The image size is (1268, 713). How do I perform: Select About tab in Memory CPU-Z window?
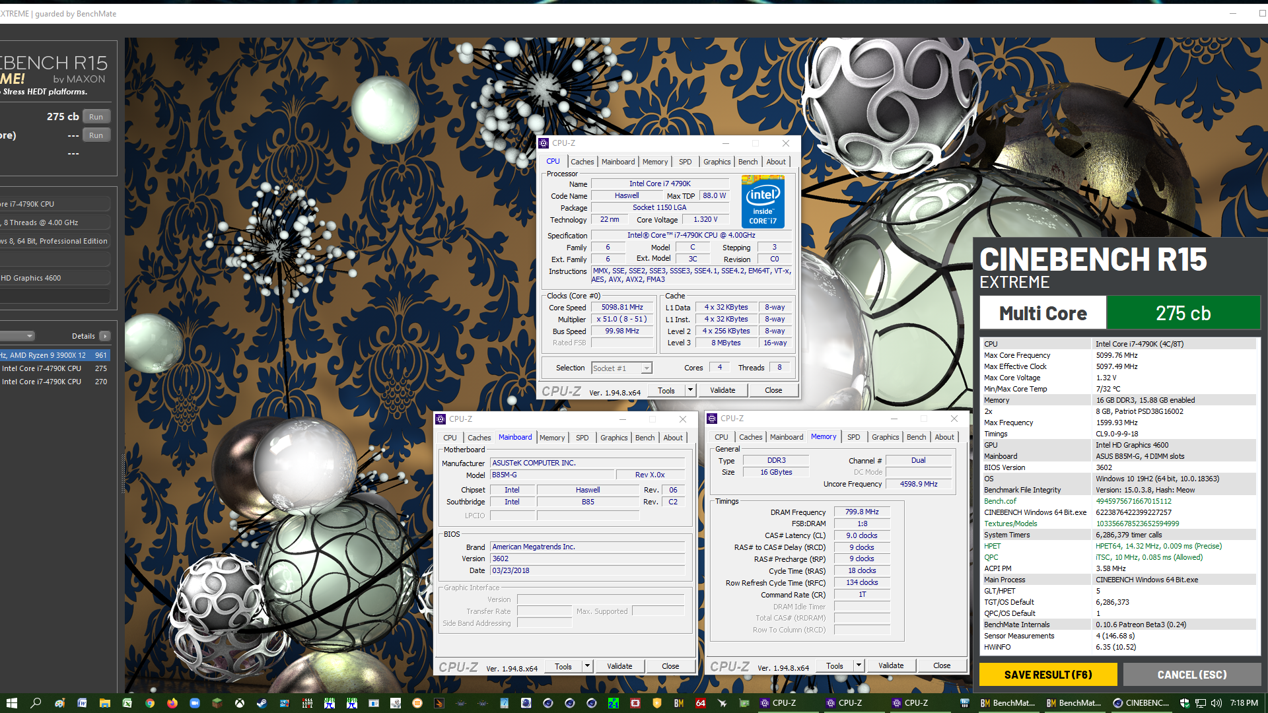point(944,437)
